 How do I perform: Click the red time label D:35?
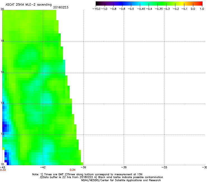tap(3, 170)
